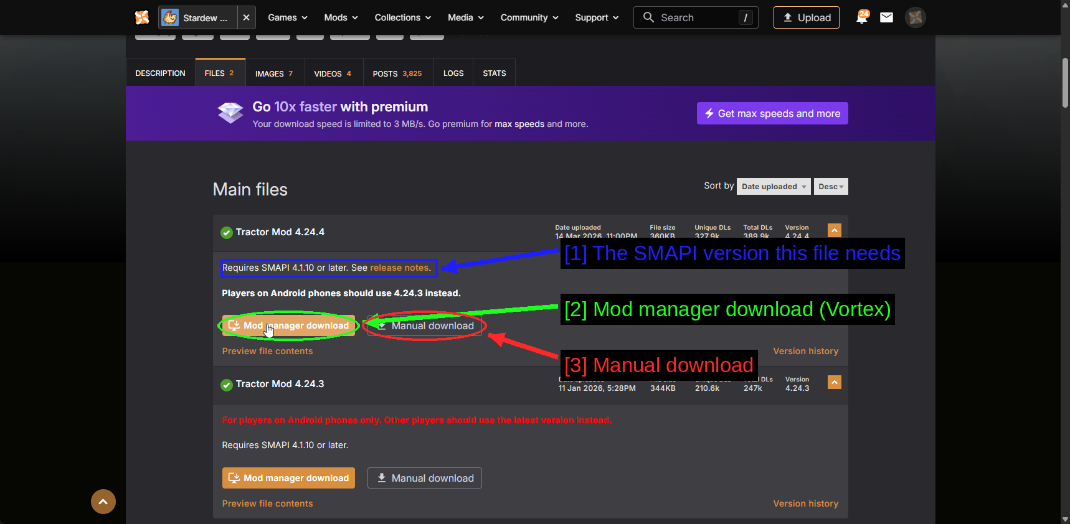1070x524 pixels.
Task: Open the messages envelope icon
Action: pos(886,17)
